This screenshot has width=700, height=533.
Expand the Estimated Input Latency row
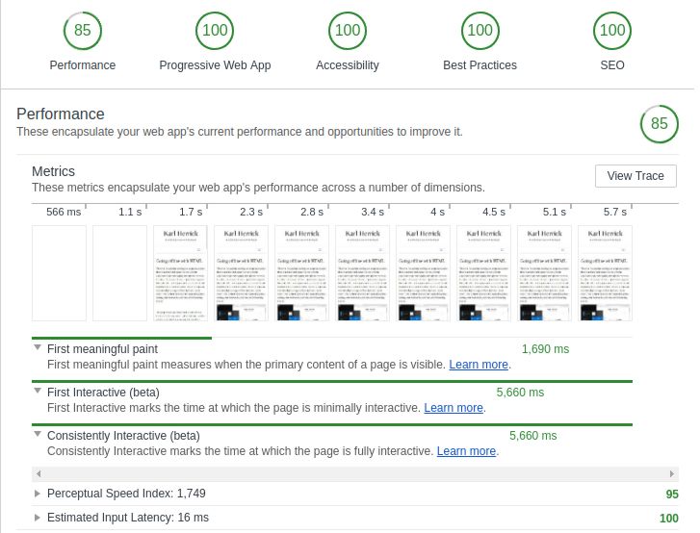(39, 518)
